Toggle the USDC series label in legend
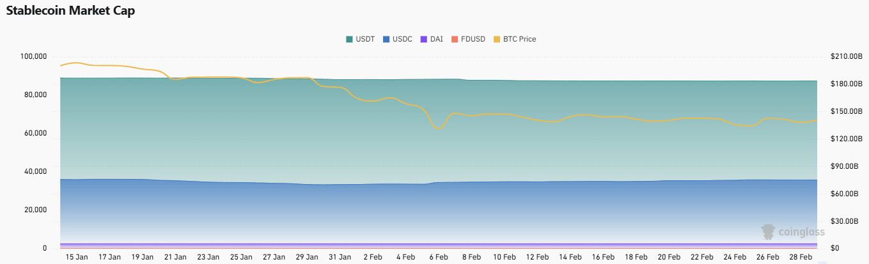The width and height of the screenshot is (869, 264). click(x=402, y=39)
